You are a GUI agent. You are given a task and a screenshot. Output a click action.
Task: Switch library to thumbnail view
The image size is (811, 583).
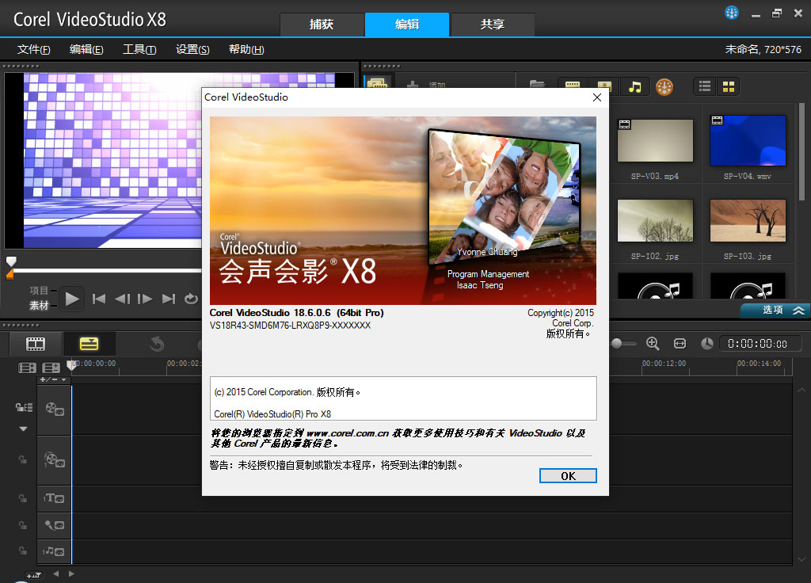(729, 86)
